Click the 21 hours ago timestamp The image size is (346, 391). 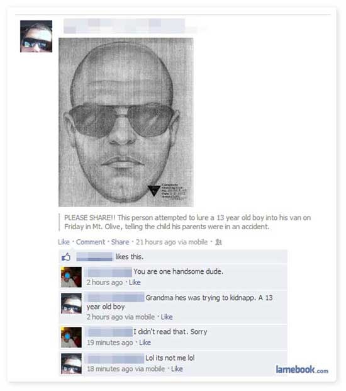(x=172, y=242)
